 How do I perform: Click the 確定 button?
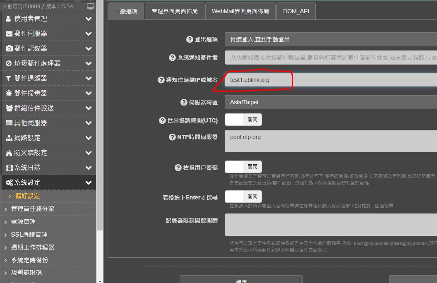tap(241, 280)
